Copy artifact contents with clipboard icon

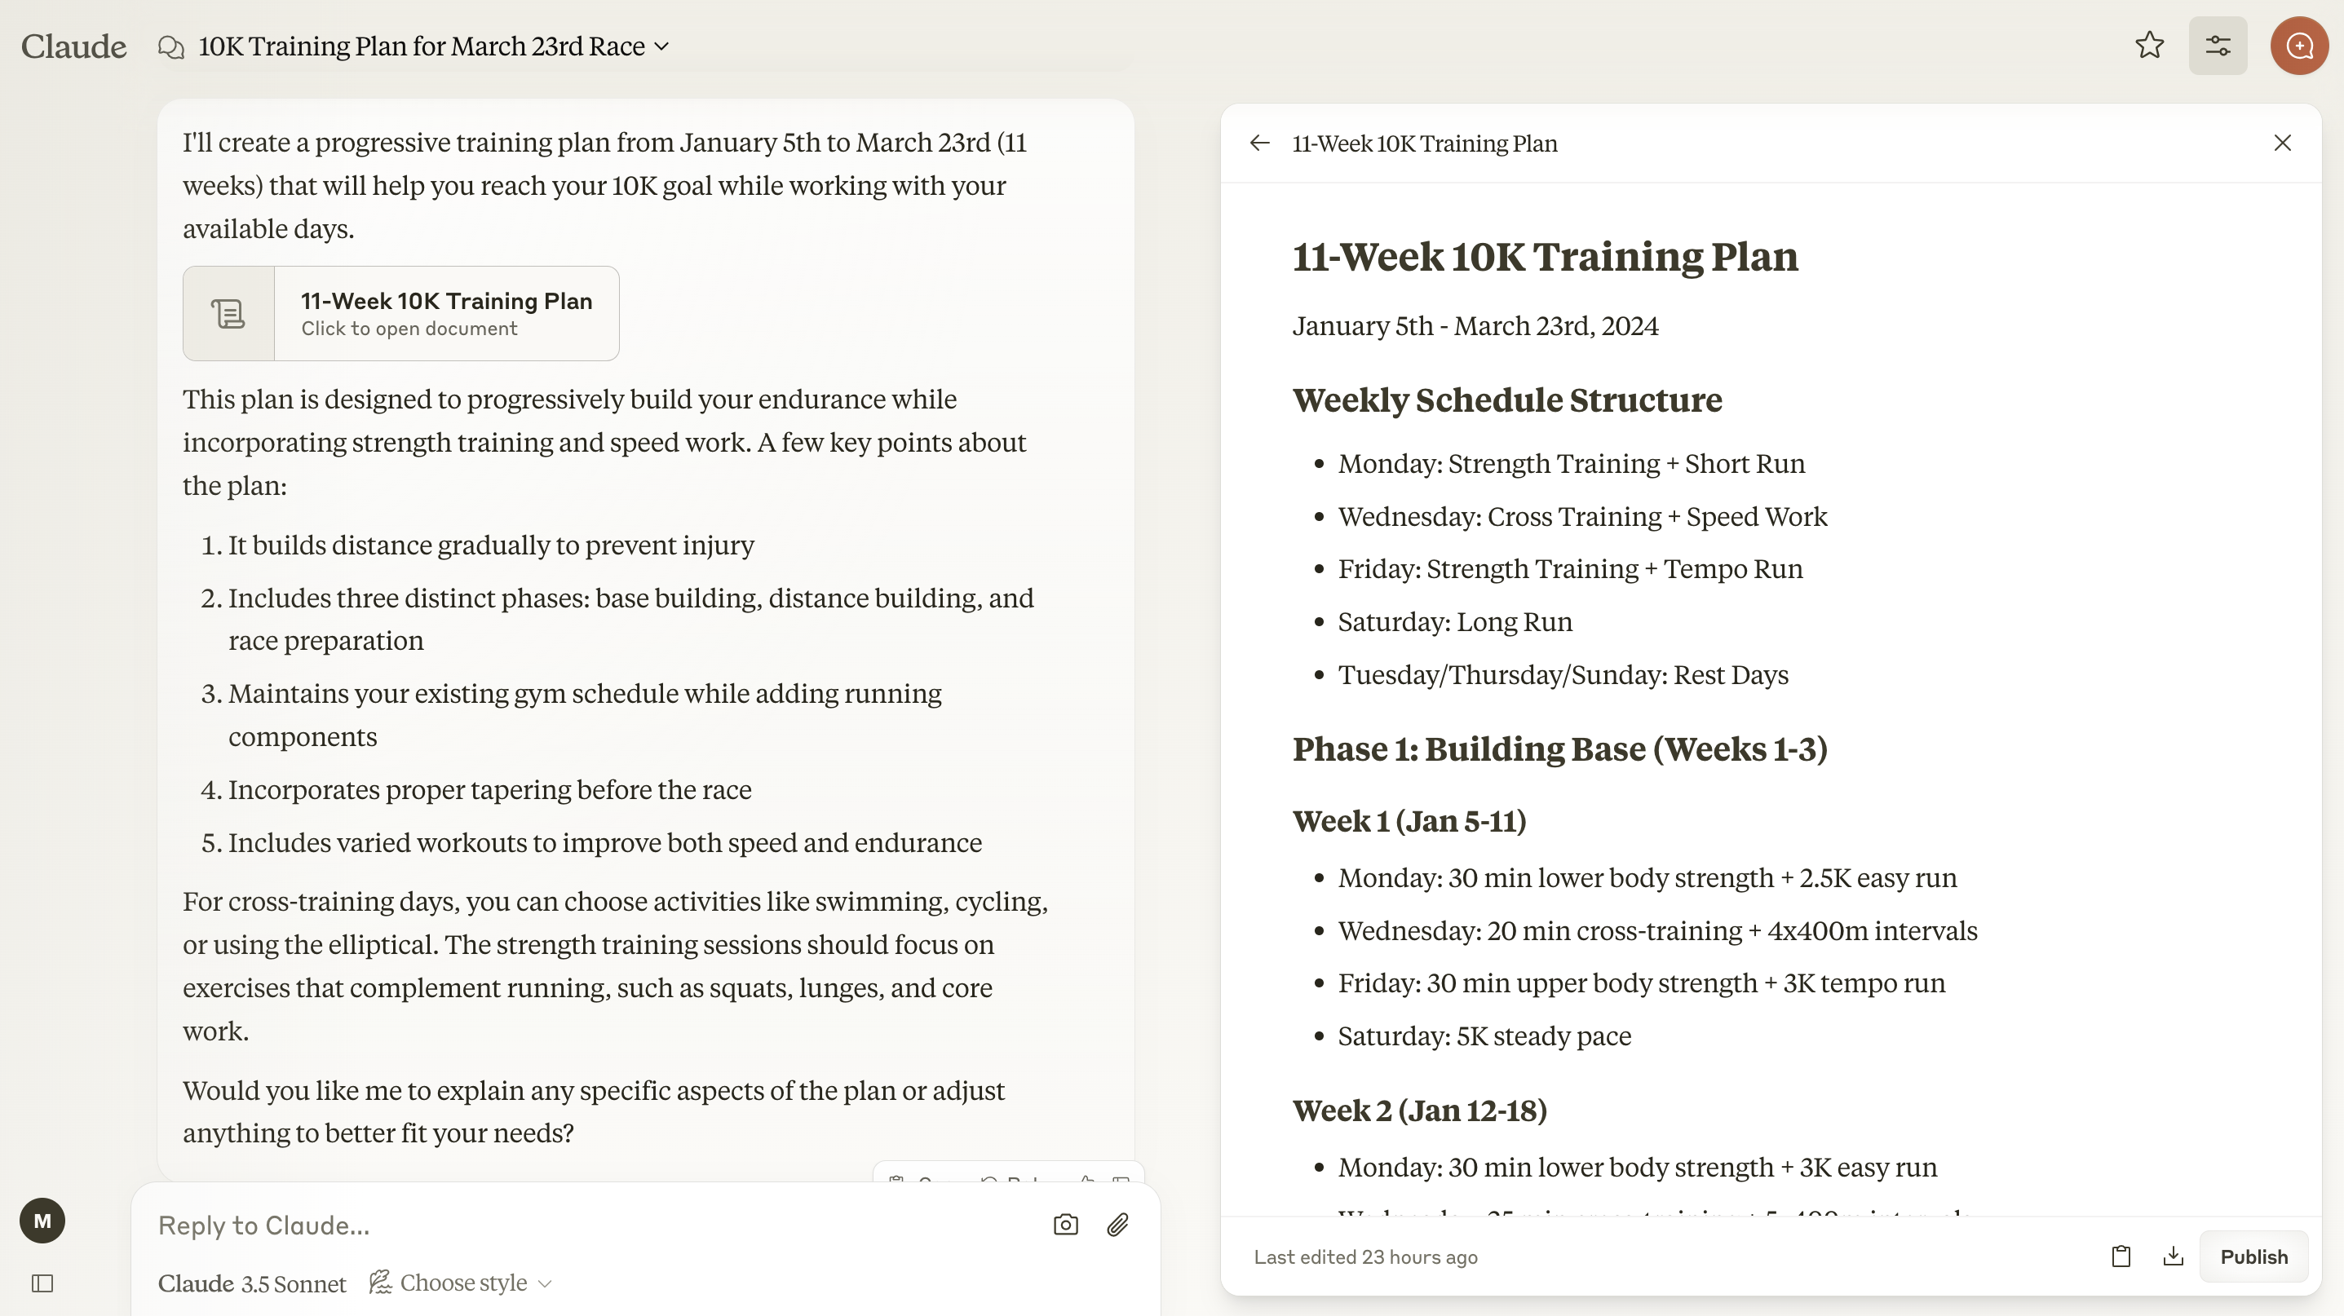click(x=2121, y=1256)
